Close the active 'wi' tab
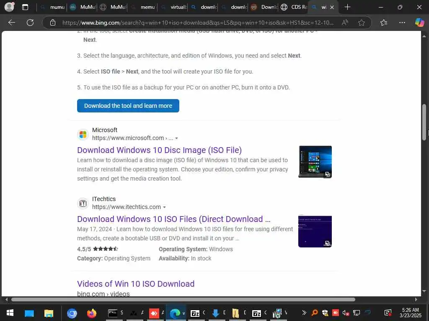 pos(332,7)
